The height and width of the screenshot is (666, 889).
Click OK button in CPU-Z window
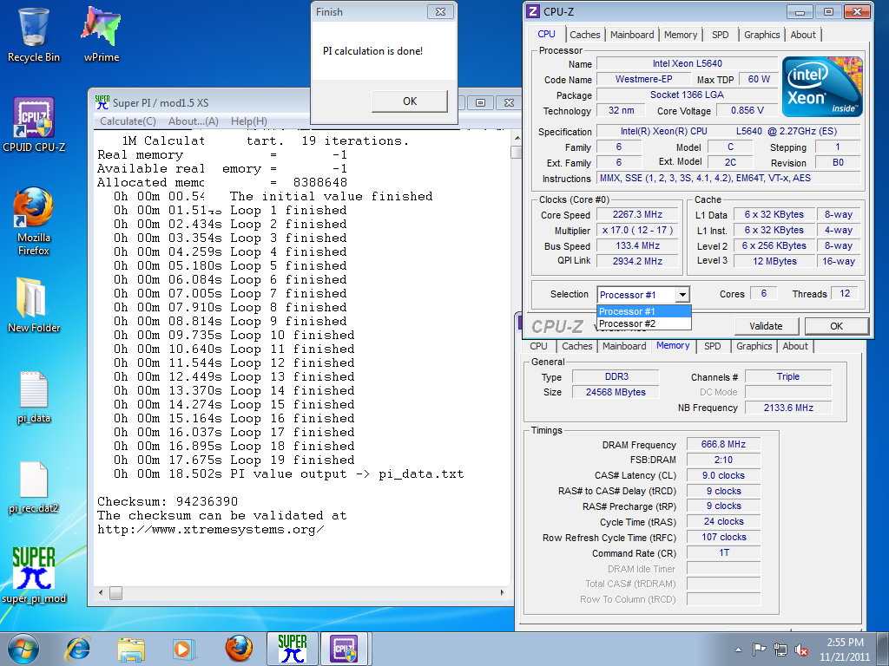click(x=836, y=326)
